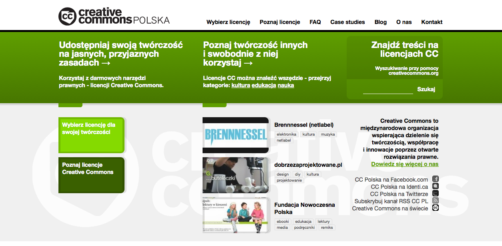Click the Identi.ca icon

pyautogui.click(x=436, y=186)
